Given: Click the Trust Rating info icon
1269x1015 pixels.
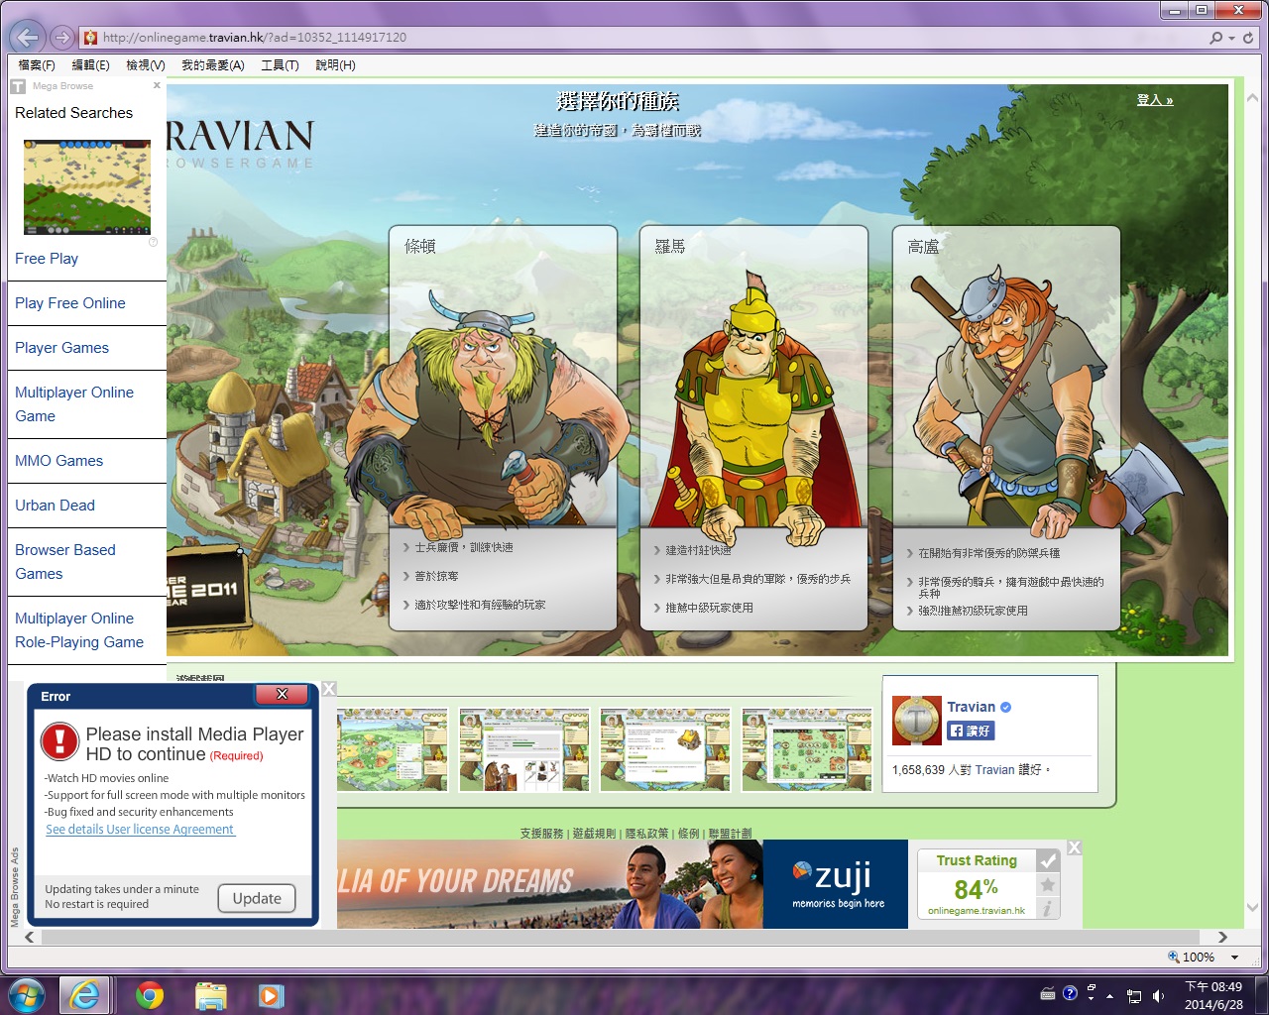Looking at the screenshot, I should coord(1048,908).
